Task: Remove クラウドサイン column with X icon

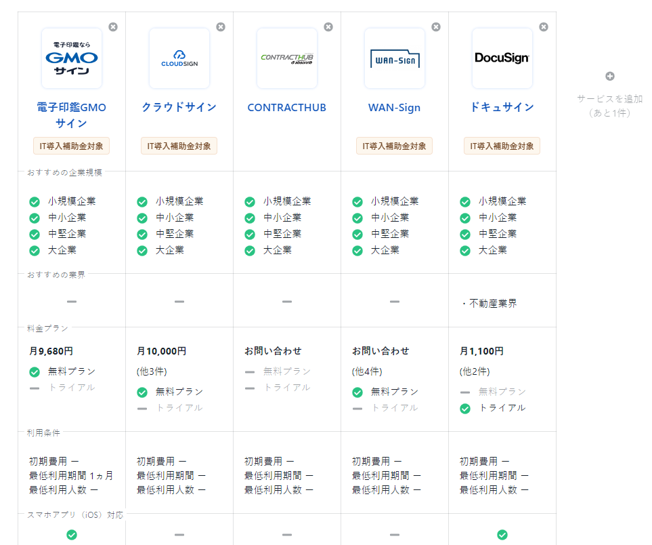Action: (221, 27)
